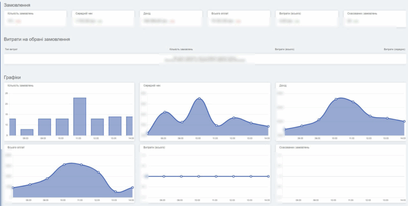This screenshot has width=408, height=206.
Task: Click the Кількість замовлень summary card
Action: point(35,18)
